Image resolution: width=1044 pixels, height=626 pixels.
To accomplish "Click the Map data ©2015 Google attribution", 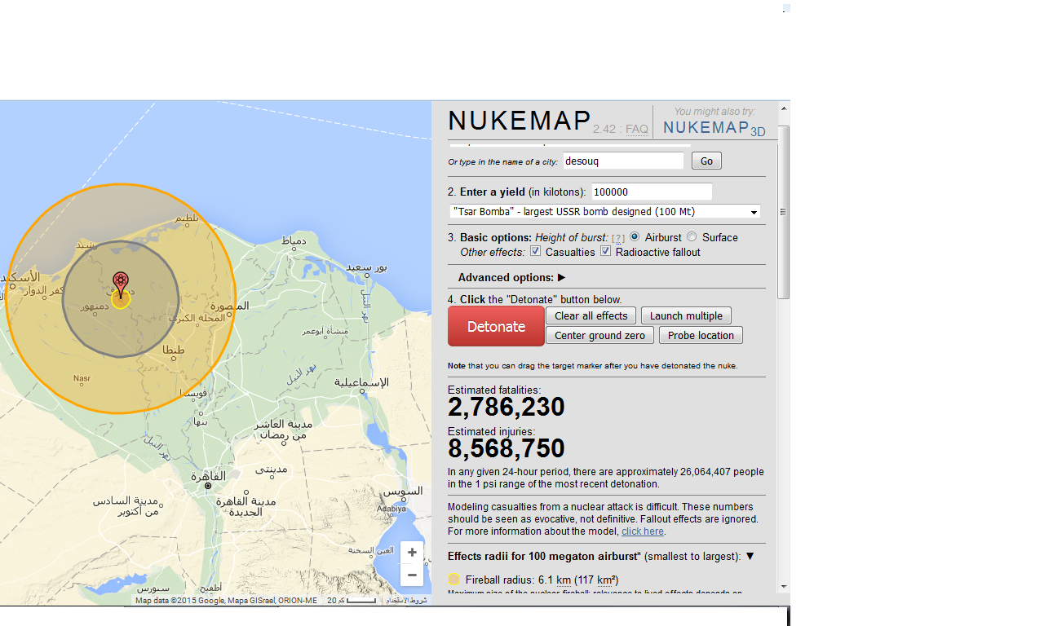I will click(x=226, y=601).
